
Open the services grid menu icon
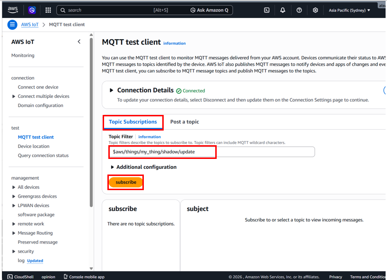click(x=48, y=10)
